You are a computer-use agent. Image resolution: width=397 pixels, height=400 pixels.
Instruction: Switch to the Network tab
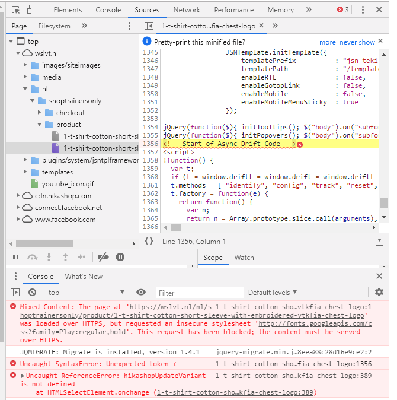click(187, 10)
